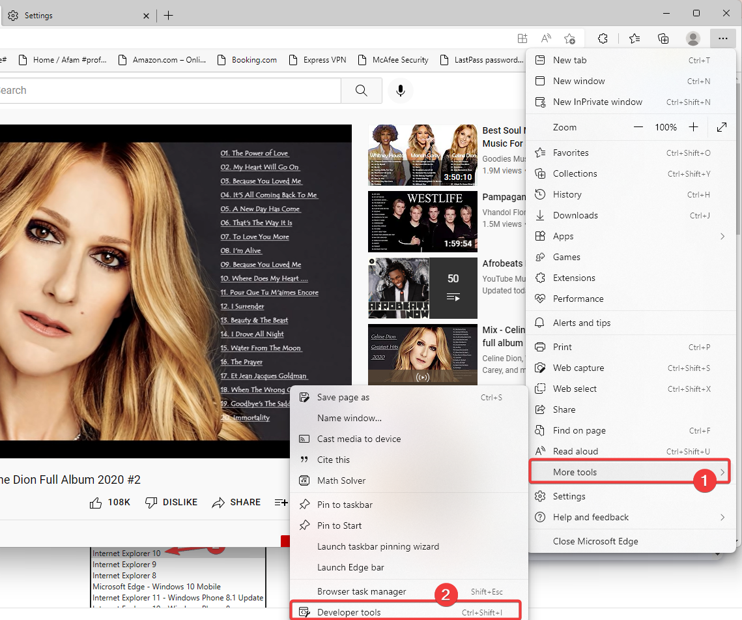The width and height of the screenshot is (742, 620).
Task: Open the Booking.com bookmark
Action: (247, 60)
